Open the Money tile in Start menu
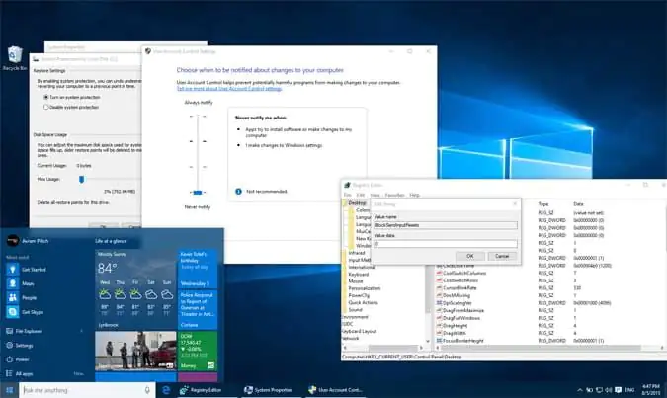The width and height of the screenshot is (667, 398). click(196, 356)
